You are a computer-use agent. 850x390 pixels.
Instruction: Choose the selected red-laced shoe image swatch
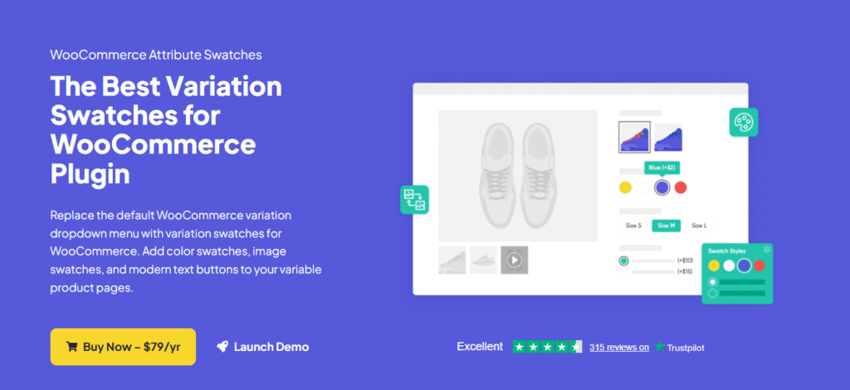635,137
